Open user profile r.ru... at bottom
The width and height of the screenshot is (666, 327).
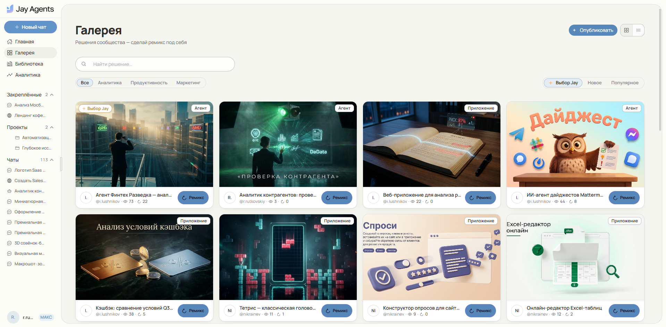(x=21, y=317)
